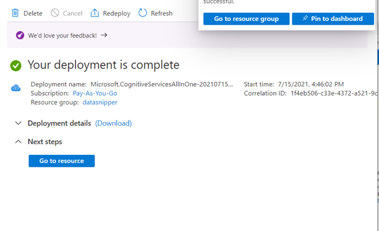
Task: Click the Start time value 7/15/2021, 4:46:02 PM
Action: pos(310,84)
